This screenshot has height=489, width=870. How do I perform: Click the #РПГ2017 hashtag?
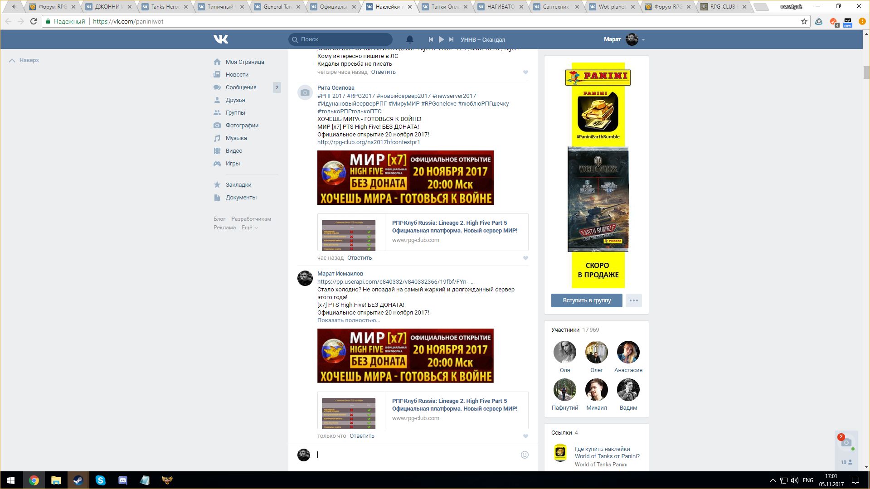pyautogui.click(x=331, y=96)
